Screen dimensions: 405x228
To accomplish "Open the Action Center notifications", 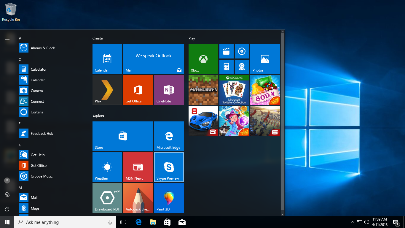I will [x=396, y=222].
